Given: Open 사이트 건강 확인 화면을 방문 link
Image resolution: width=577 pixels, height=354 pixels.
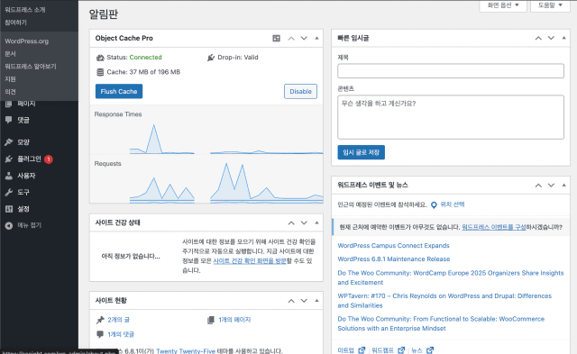Looking at the screenshot, I should pos(250,261).
